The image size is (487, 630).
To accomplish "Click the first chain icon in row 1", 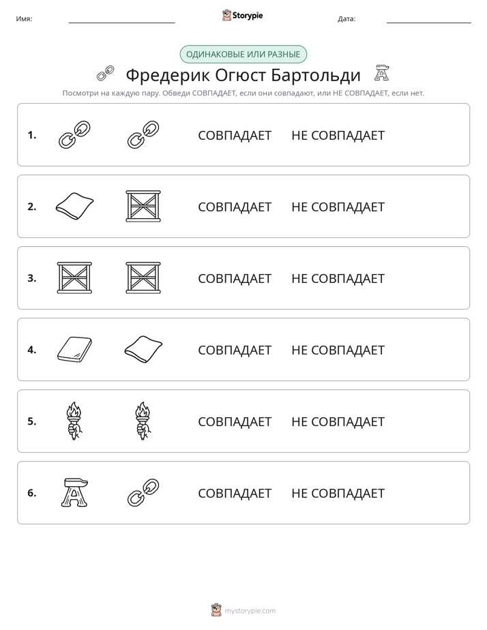I will (74, 135).
